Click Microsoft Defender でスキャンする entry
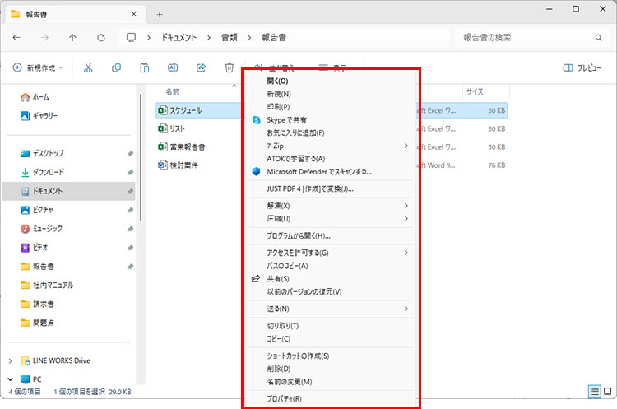 [319, 171]
